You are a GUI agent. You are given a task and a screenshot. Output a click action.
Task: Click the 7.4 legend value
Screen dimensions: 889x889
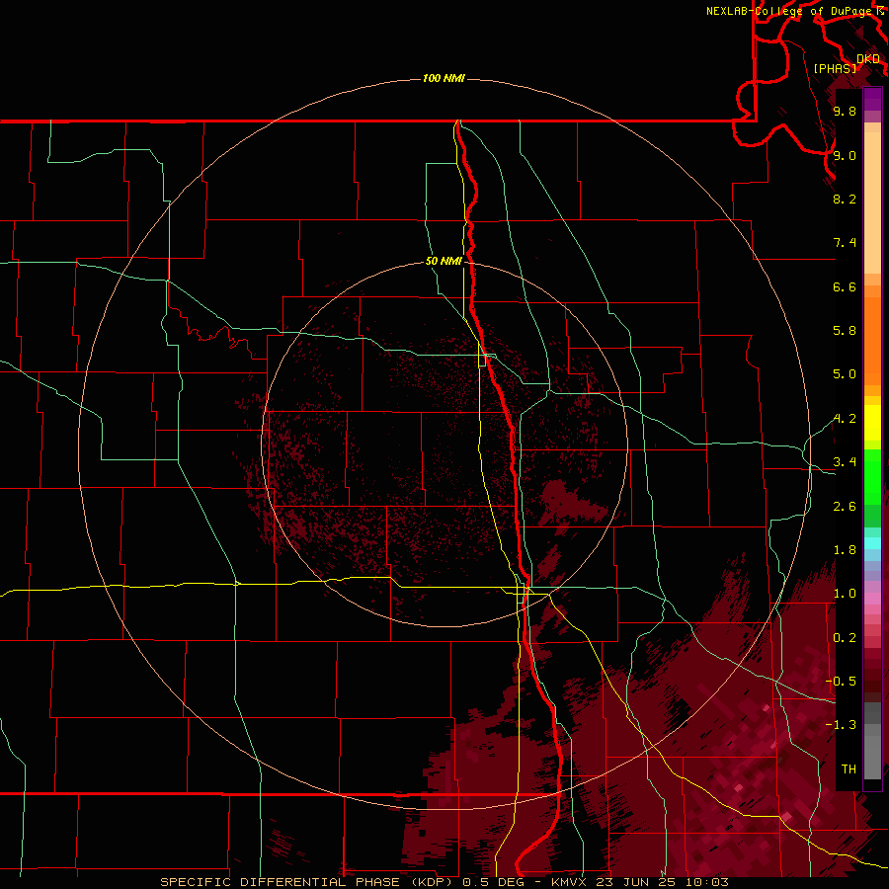click(x=845, y=243)
